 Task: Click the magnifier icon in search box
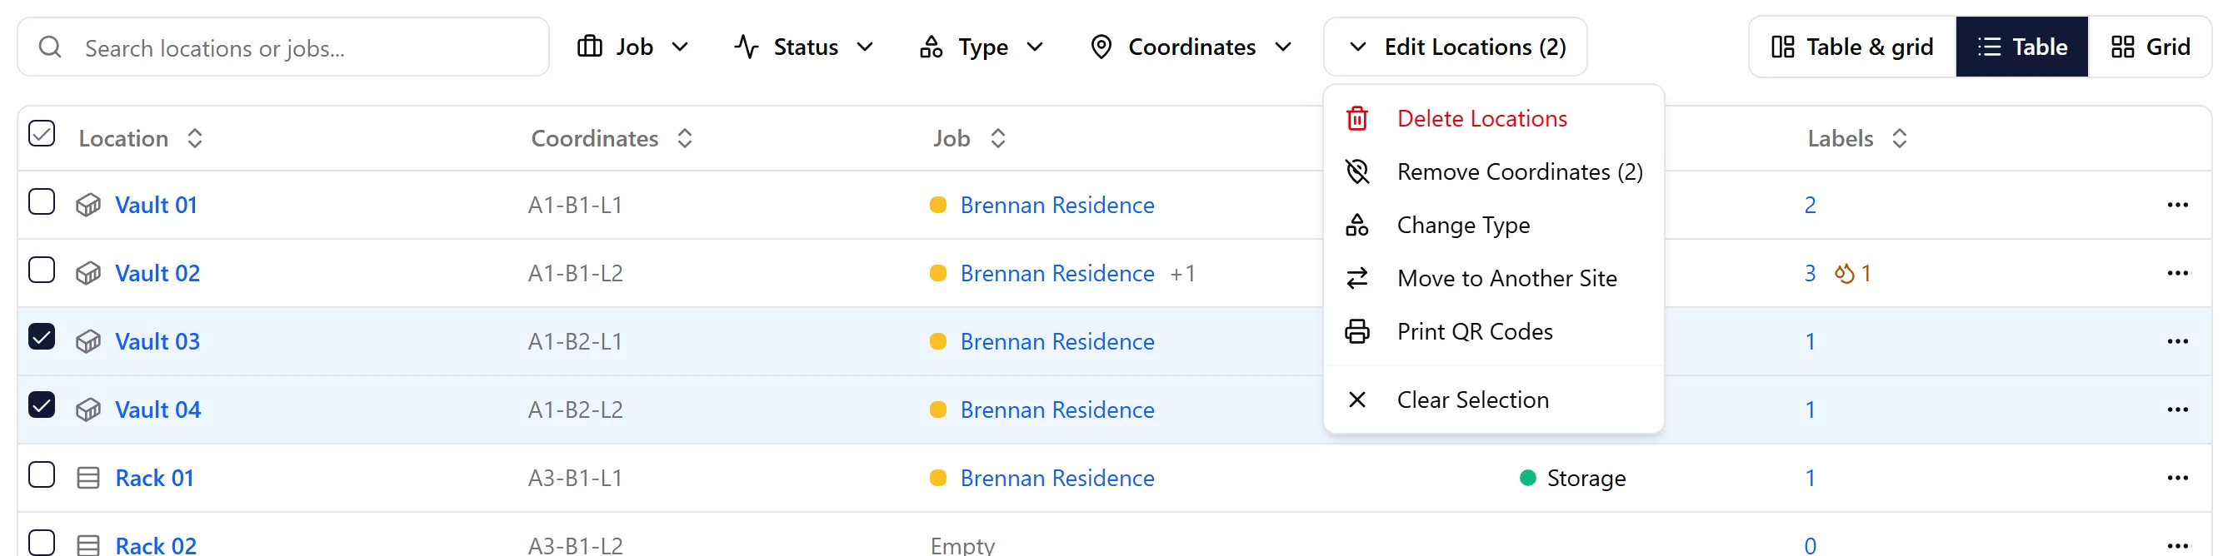[x=50, y=47]
